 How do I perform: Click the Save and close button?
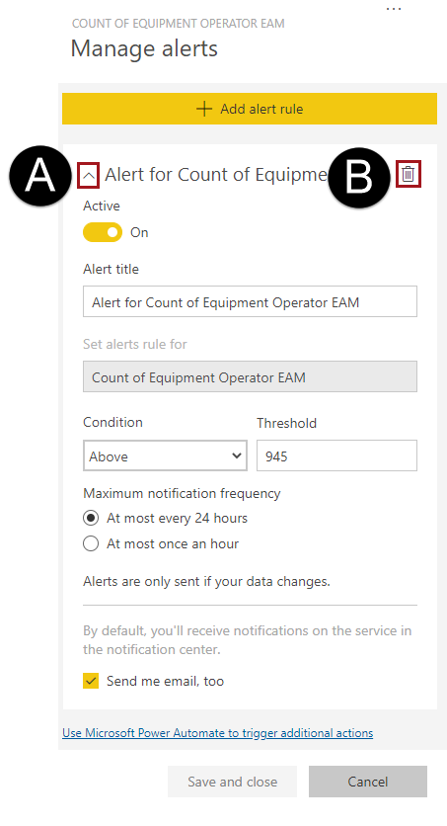(x=233, y=782)
